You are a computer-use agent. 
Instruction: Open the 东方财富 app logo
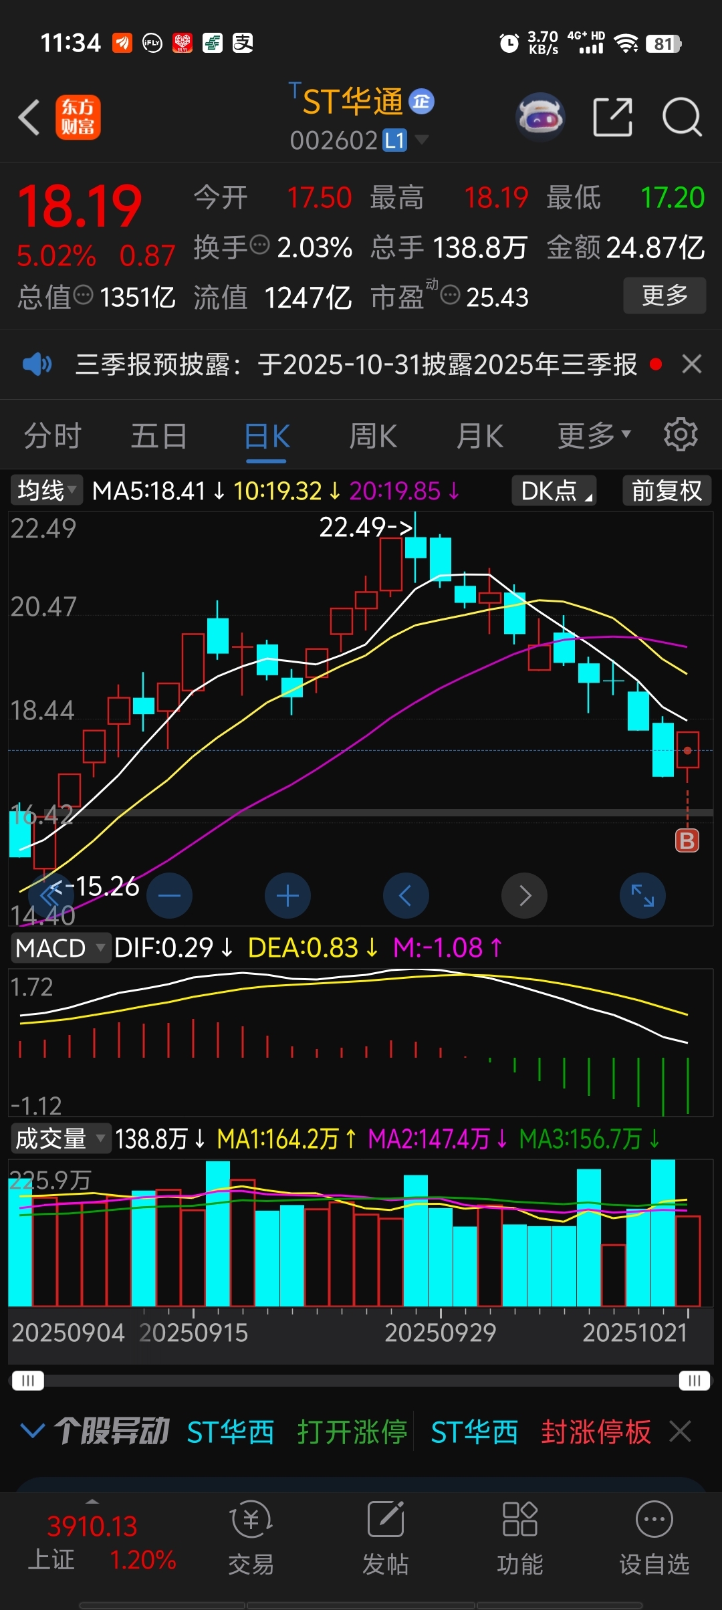tap(78, 117)
